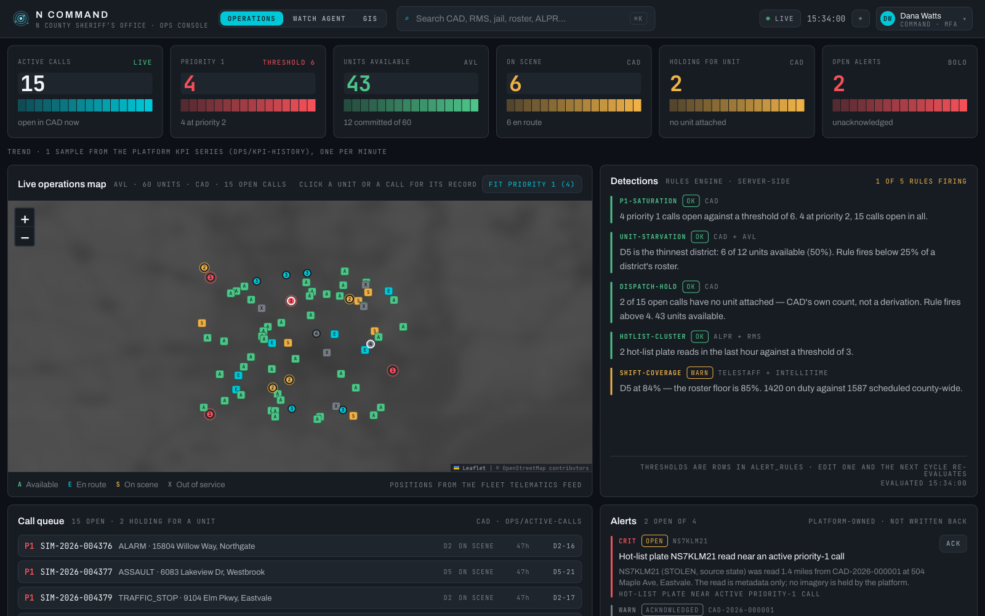
Task: Click the OPEN status badge on NS7KLM21 alert
Action: tap(654, 541)
